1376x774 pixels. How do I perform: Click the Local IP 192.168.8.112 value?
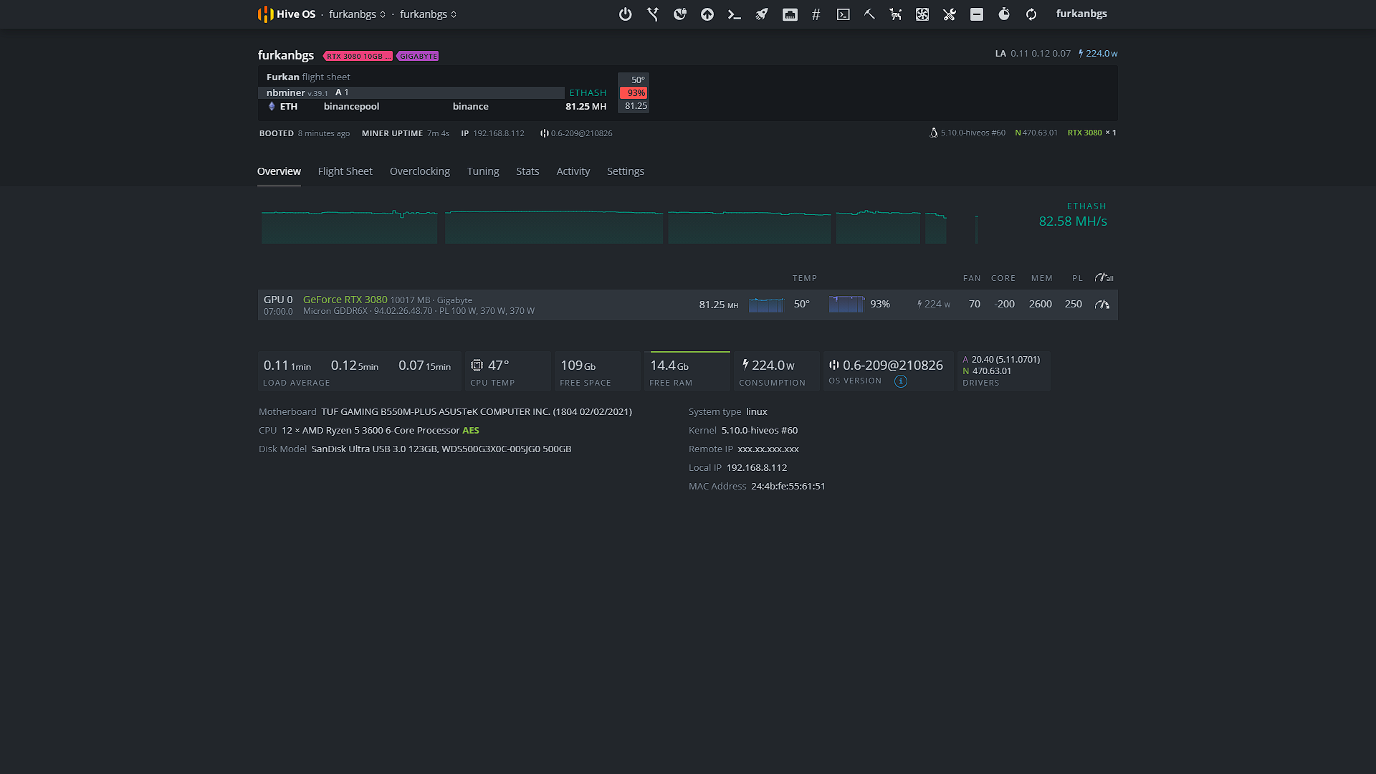[x=757, y=467]
